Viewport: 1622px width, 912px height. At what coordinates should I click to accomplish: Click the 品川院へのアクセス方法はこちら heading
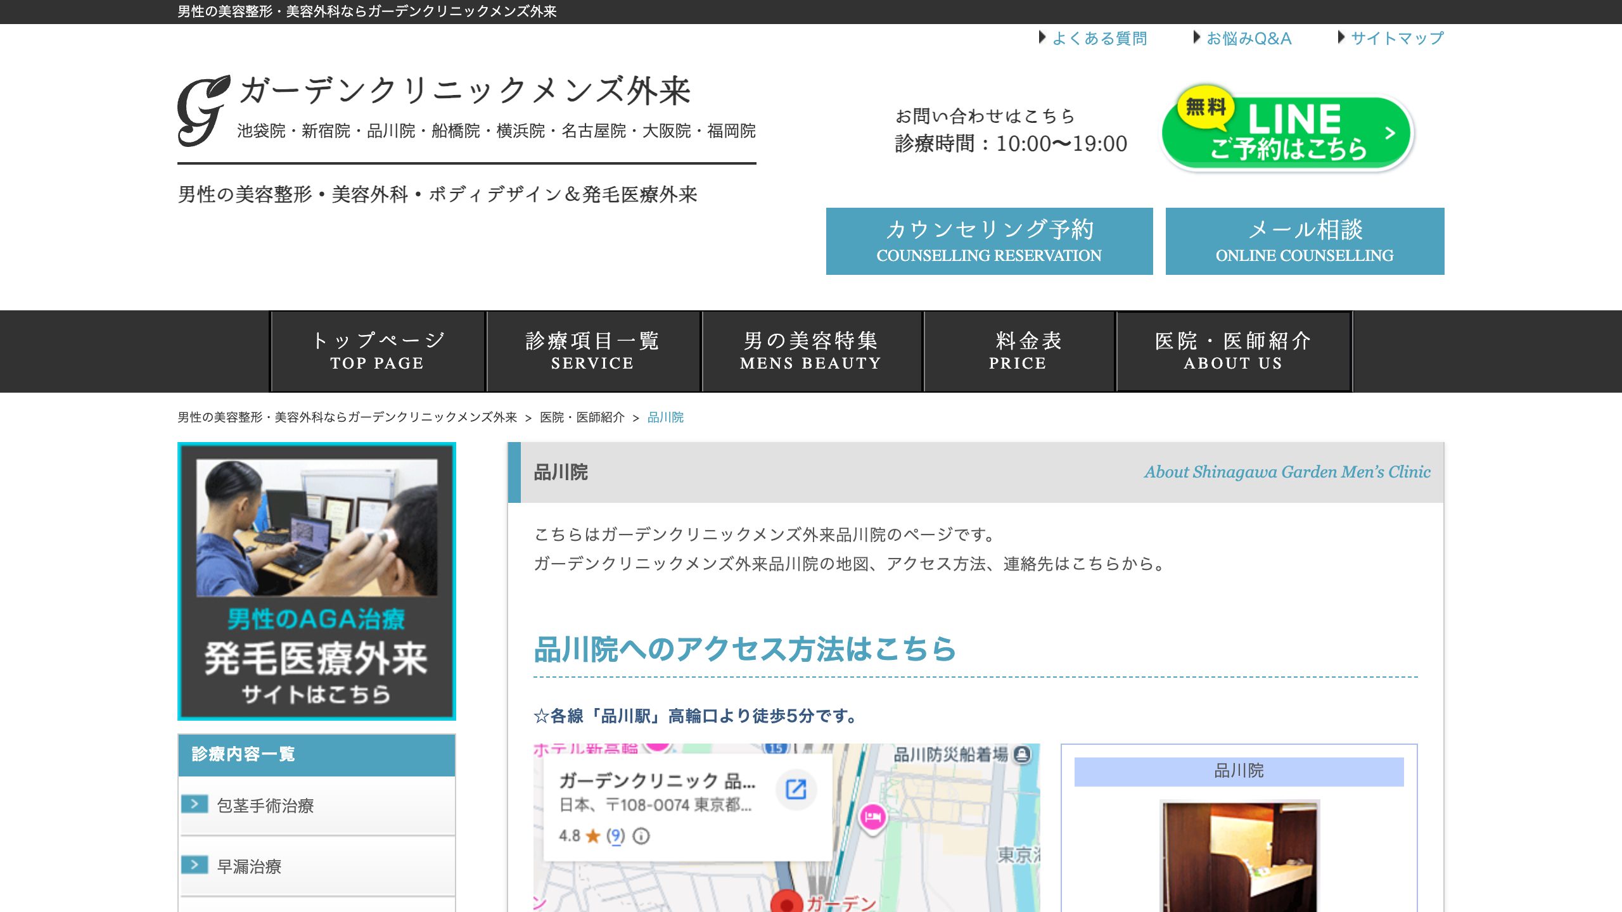pyautogui.click(x=745, y=649)
